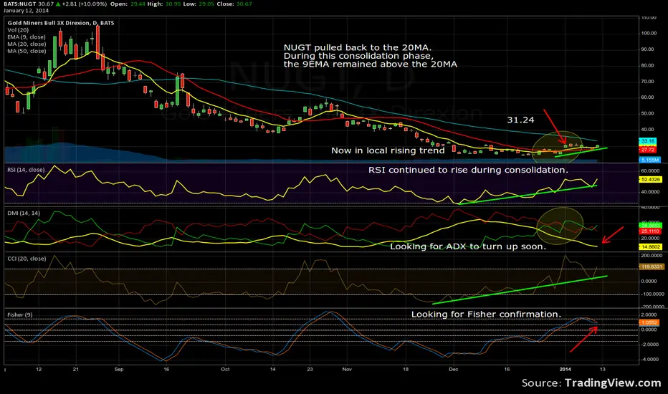Click the 14.8602 yellow ADX value tag

651,246
